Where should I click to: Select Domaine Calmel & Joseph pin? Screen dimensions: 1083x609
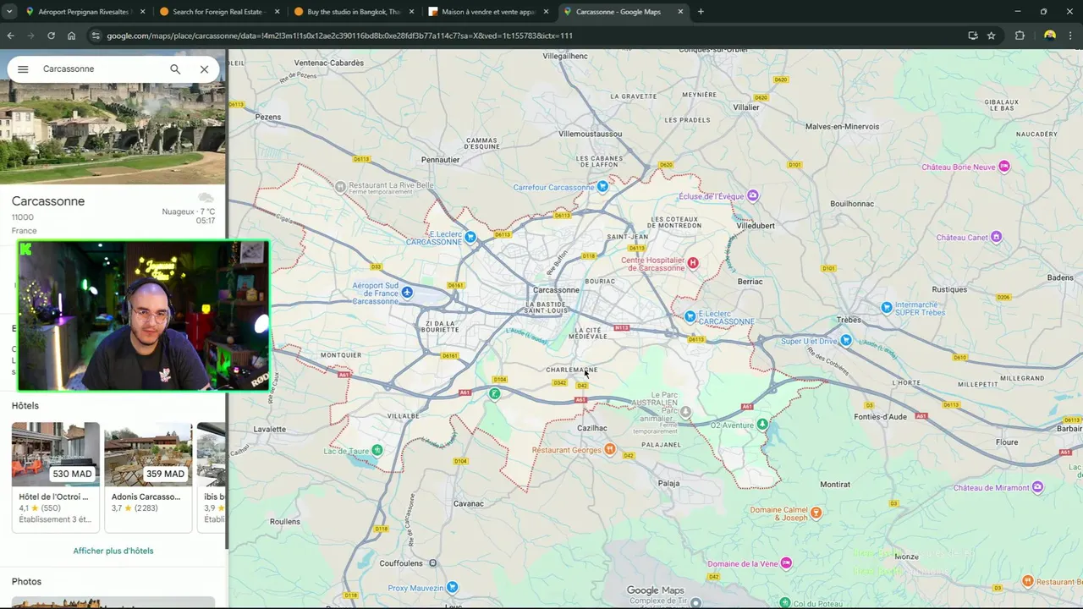coord(816,513)
